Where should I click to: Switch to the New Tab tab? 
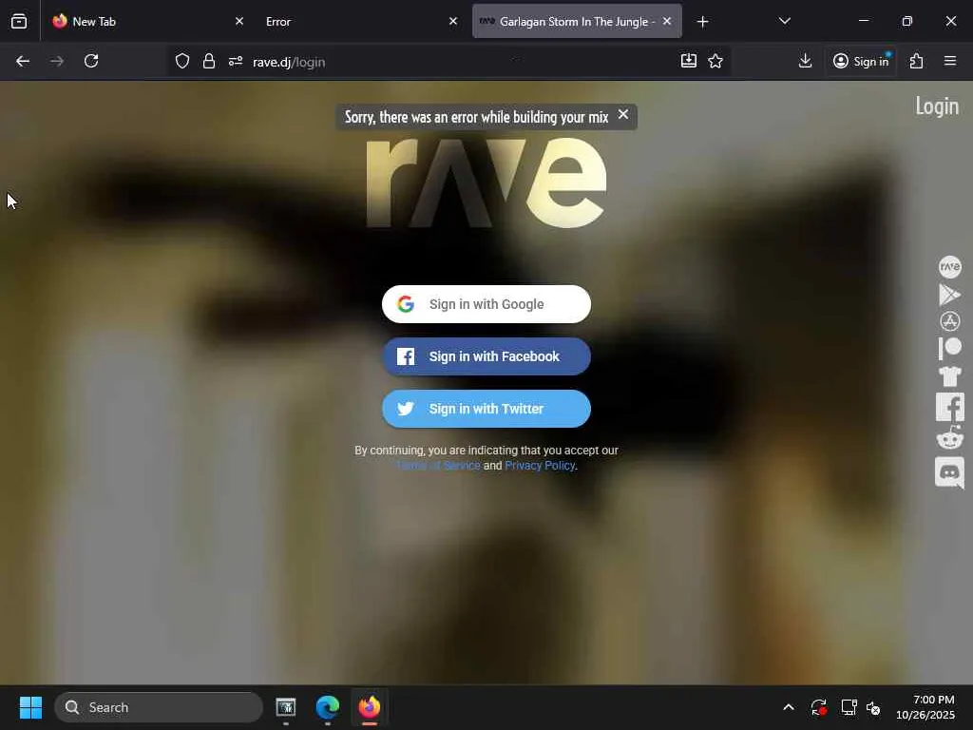click(146, 21)
